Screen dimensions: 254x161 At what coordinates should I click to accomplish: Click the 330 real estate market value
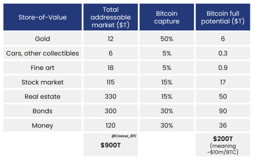[x=111, y=96]
